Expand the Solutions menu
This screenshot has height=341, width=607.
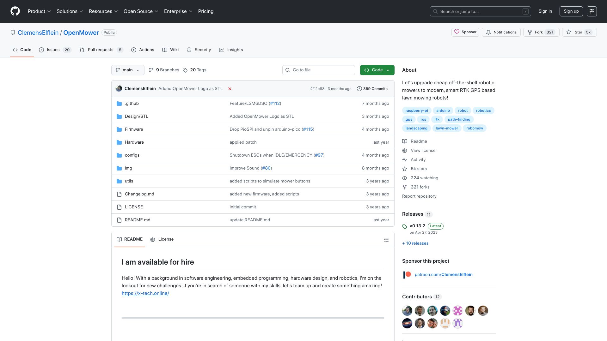click(x=70, y=11)
